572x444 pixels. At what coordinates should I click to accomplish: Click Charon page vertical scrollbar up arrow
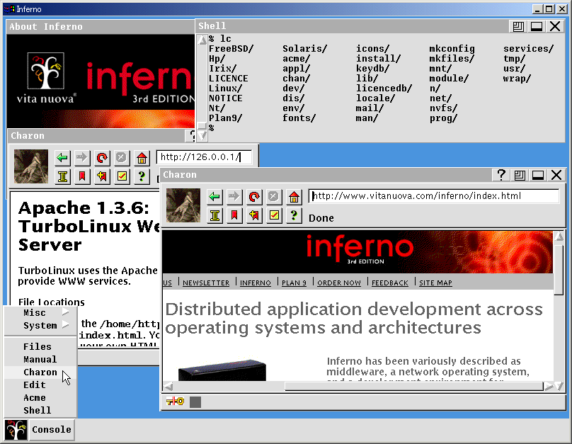(x=559, y=237)
